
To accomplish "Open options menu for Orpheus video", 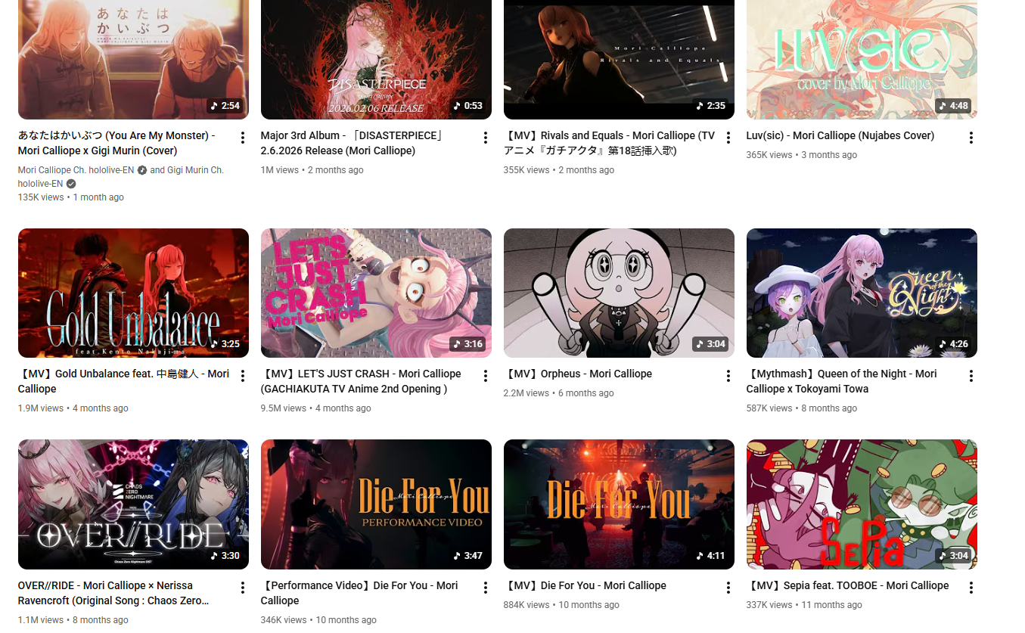I will pyautogui.click(x=728, y=376).
